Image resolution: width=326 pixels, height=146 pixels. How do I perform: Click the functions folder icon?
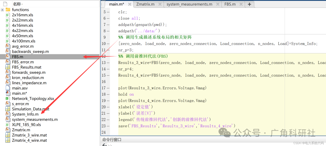[x=8, y=10]
